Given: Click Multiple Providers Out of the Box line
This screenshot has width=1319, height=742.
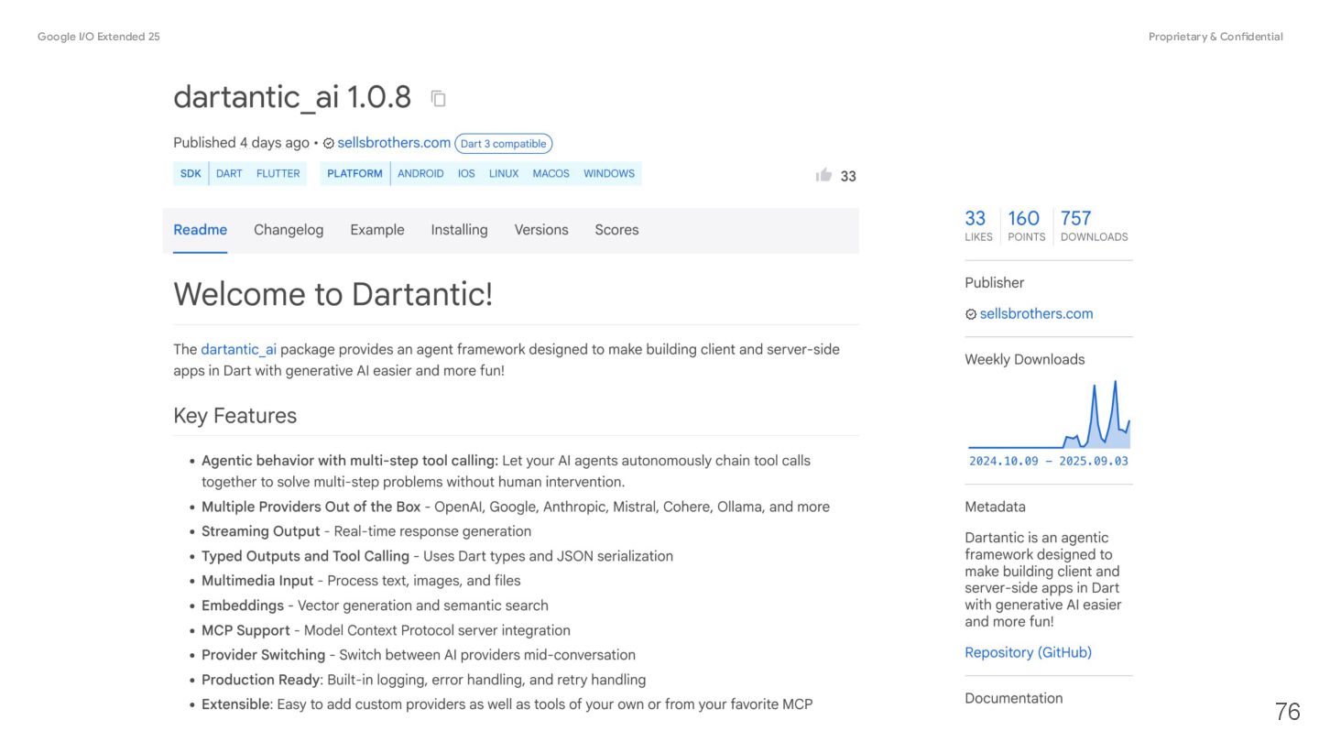Looking at the screenshot, I should (x=516, y=507).
